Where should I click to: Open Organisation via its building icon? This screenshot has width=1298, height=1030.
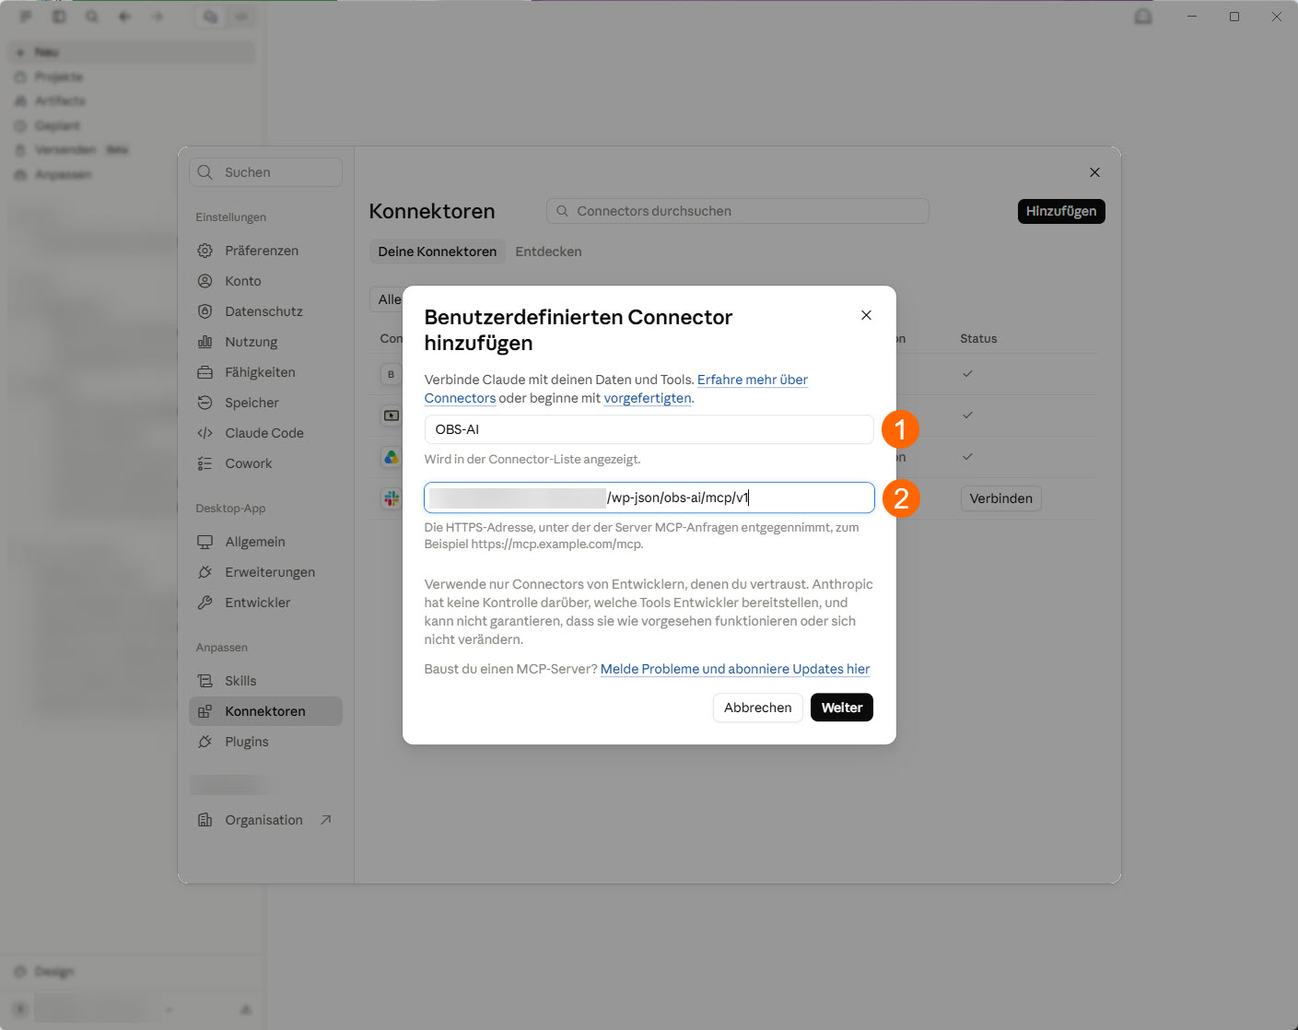(x=205, y=820)
